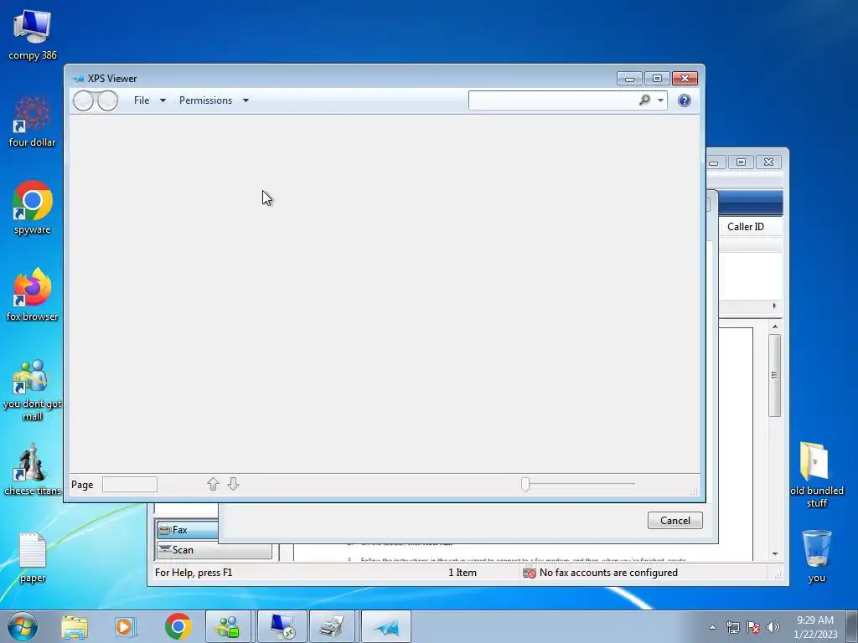The height and width of the screenshot is (643, 858).
Task: Maximize the XPS Viewer window
Action: click(657, 79)
